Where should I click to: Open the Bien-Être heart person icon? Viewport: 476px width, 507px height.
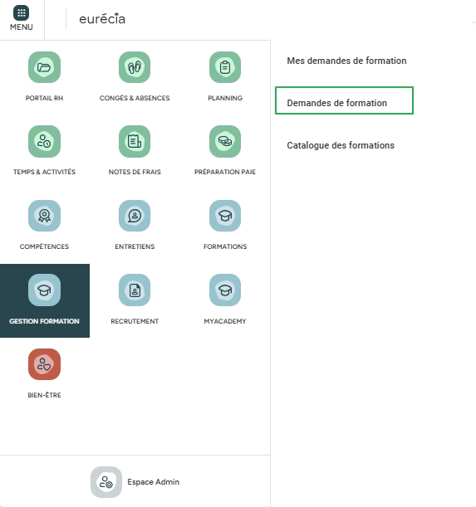44,364
